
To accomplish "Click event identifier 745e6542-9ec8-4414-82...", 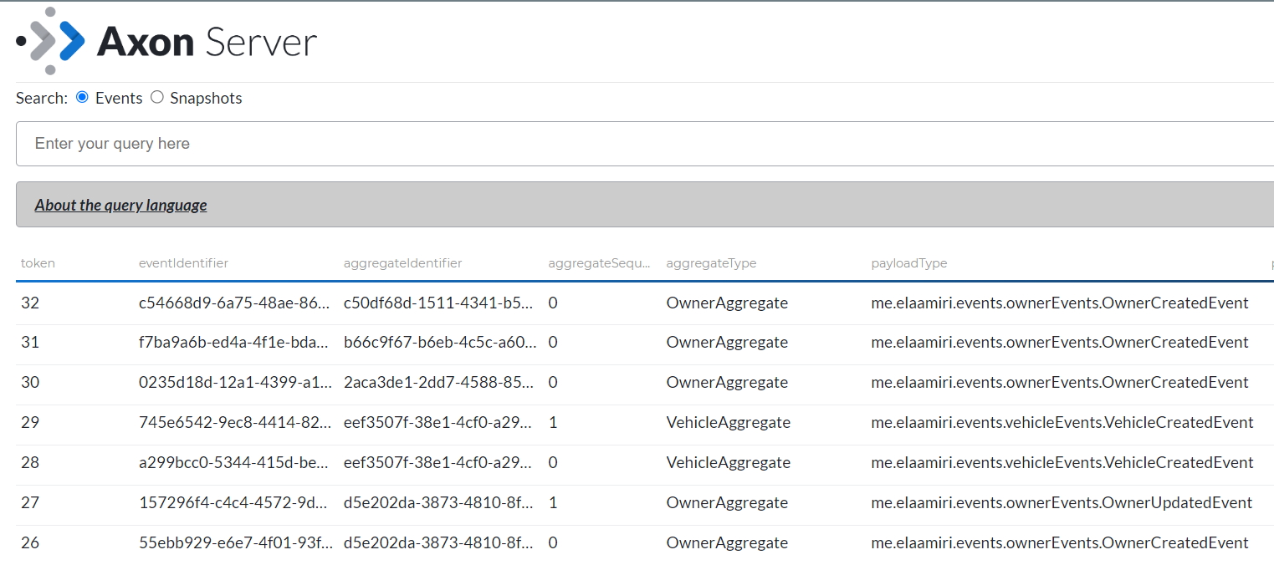I will tap(234, 423).
